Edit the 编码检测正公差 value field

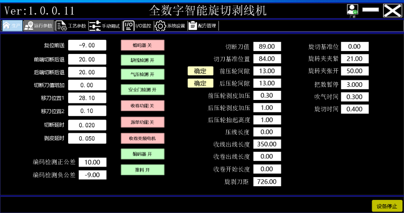coord(92,162)
